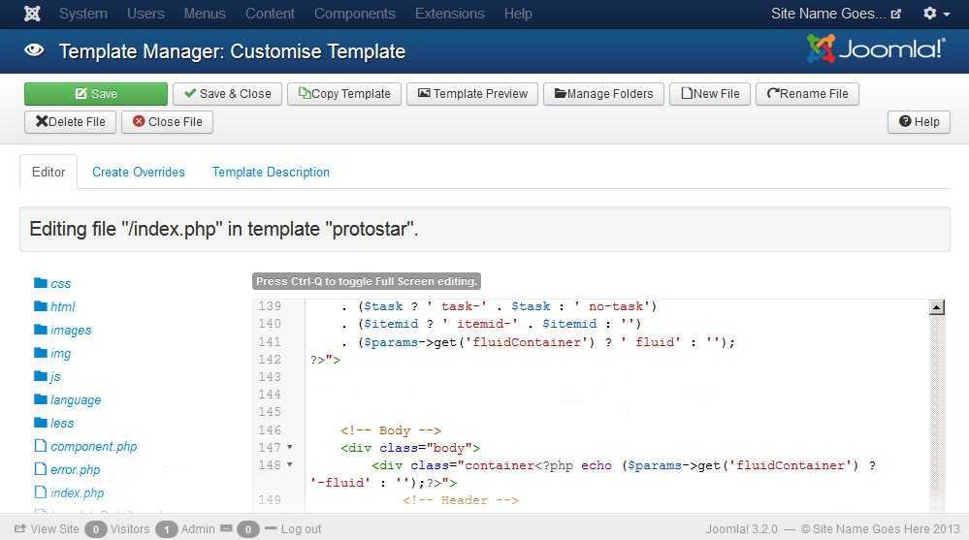Click the messages count badge in footer
The width and height of the screenshot is (969, 540).
tap(247, 529)
